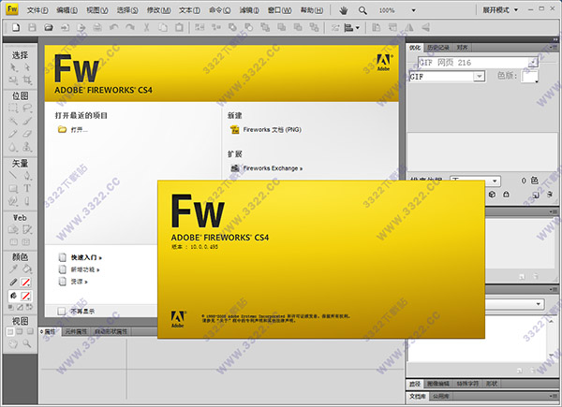The image size is (562, 407).
Task: Select the Brush tool
Action: click(x=27, y=121)
